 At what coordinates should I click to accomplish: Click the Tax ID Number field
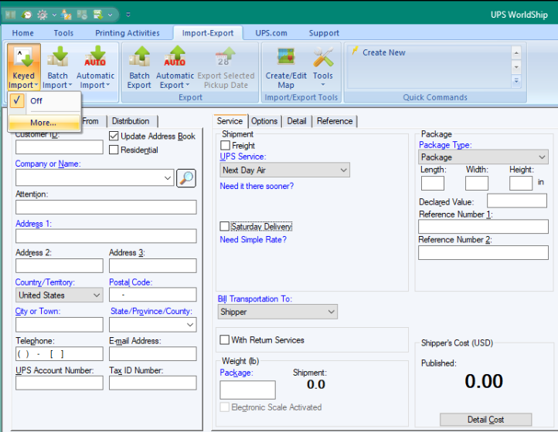pyautogui.click(x=153, y=383)
